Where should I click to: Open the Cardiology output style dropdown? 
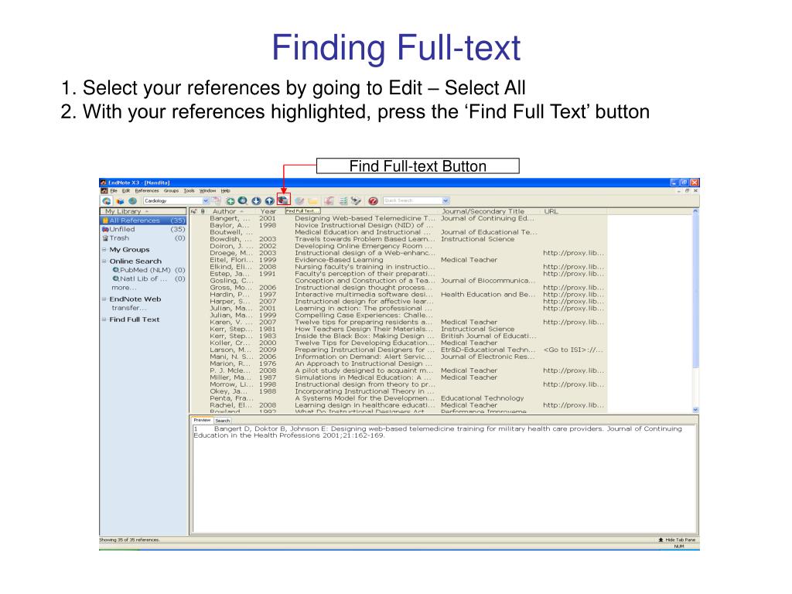[x=206, y=201]
